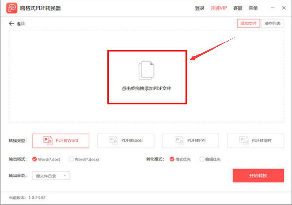Click the app logo icon in the title bar
The image size is (292, 205).
pyautogui.click(x=12, y=8)
